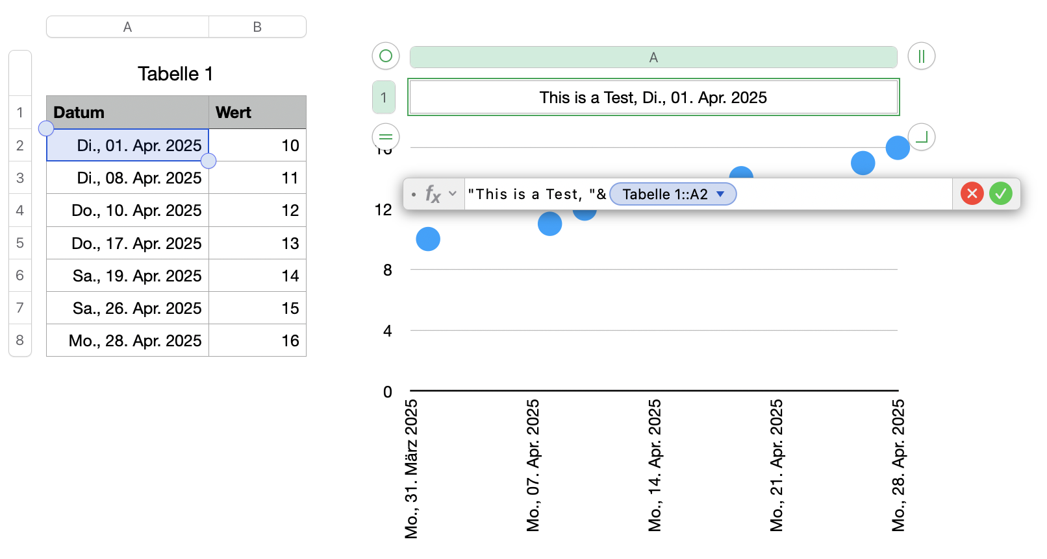Click the add rows handle with equals sign
The width and height of the screenshot is (1047, 559).
point(385,137)
